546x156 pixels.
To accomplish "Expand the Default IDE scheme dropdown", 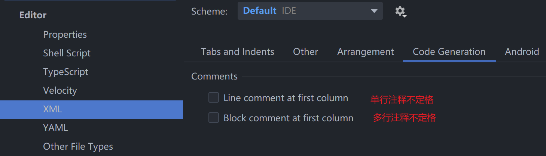I will coord(310,11).
